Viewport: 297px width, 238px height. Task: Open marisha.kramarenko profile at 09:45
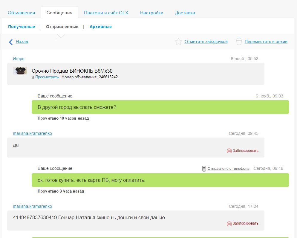coord(32,133)
